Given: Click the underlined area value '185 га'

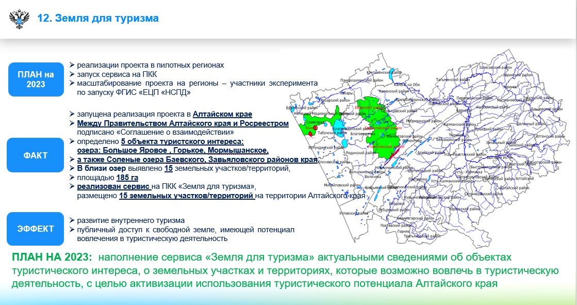Looking at the screenshot, I should [x=127, y=178].
